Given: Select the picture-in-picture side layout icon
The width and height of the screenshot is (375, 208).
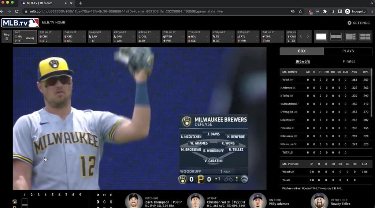Looking at the screenshot, I should coord(350,37).
